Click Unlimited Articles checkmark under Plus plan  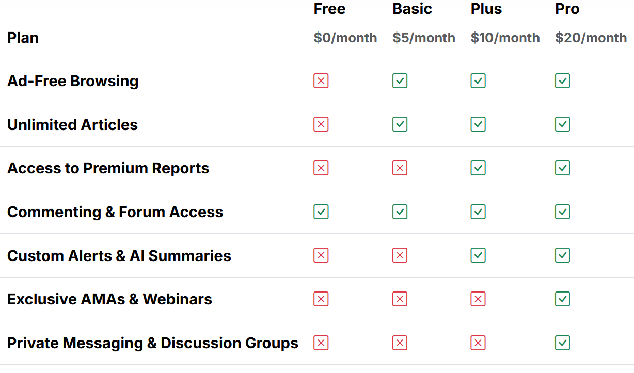(478, 124)
